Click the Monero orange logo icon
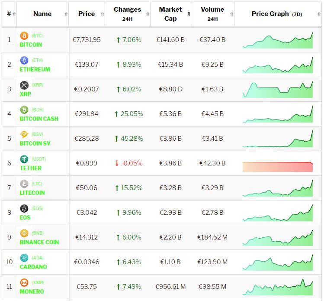The height and width of the screenshot is (301, 324). (24, 283)
